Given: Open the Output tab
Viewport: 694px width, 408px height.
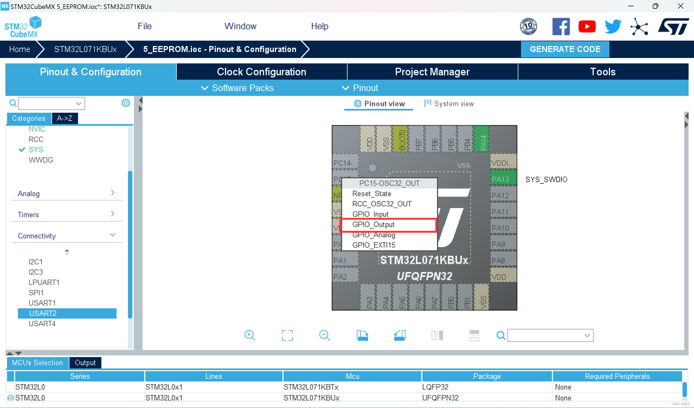Looking at the screenshot, I should [x=85, y=362].
